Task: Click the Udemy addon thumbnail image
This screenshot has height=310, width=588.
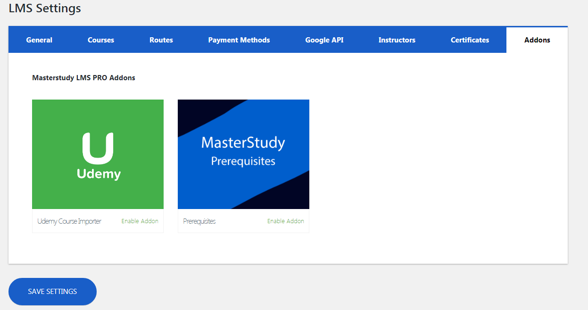Action: pyautogui.click(x=98, y=154)
